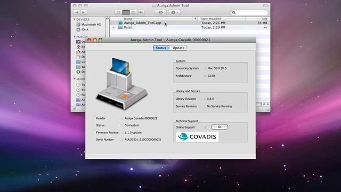Click 'Mac OS X 10.5' value

coord(217,68)
